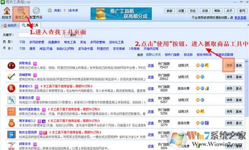Click 使用 button in 店铺复制 row
The image size is (249, 150).
pyautogui.click(x=229, y=77)
